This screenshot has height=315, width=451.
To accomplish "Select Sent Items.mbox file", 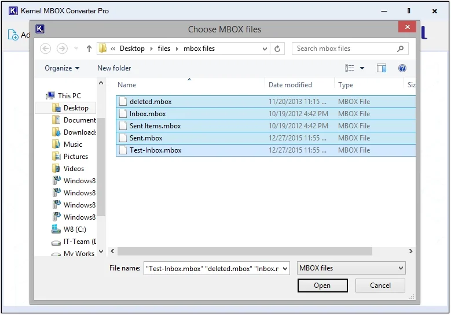I will pyautogui.click(x=266, y=126).
